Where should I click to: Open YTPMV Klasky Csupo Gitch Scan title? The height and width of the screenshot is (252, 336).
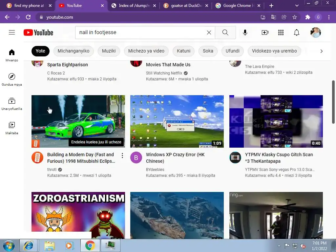coord(279,158)
